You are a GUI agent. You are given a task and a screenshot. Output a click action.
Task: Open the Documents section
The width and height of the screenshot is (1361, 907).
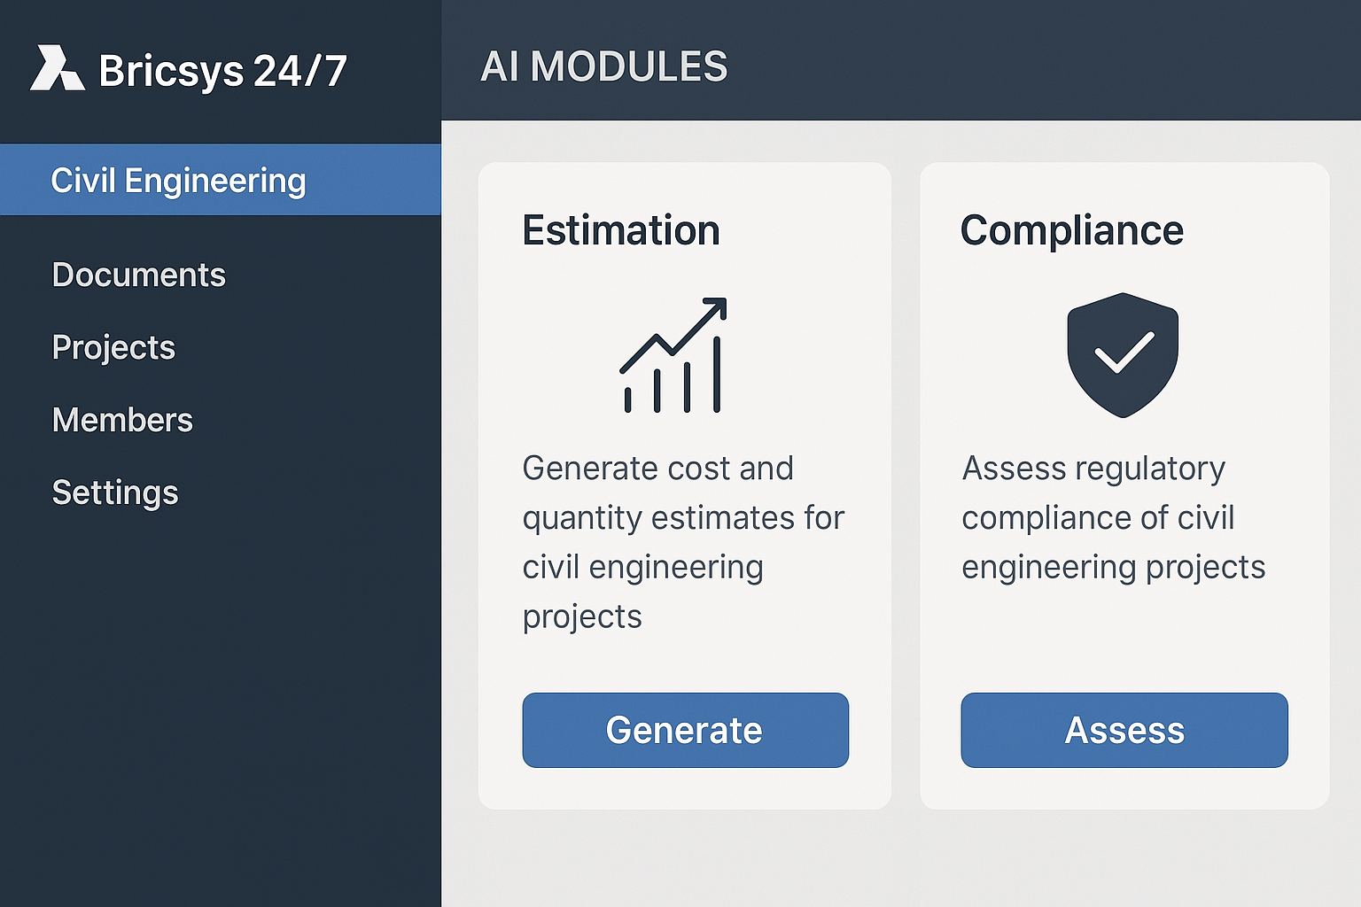point(139,275)
